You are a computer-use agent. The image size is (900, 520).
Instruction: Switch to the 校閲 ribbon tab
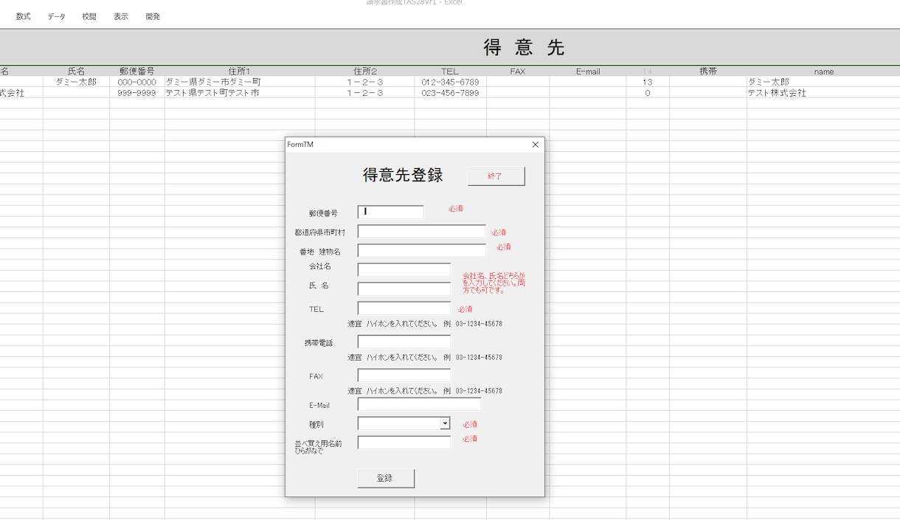pos(89,16)
